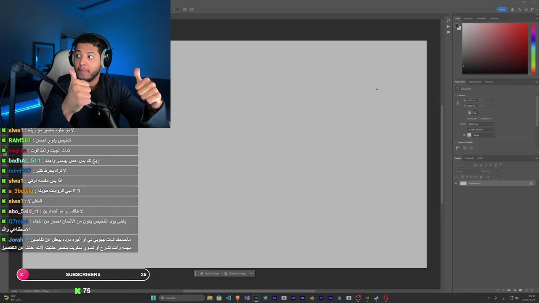Click the foreground color swatch in Color panel
539x303 pixels.
click(457, 26)
